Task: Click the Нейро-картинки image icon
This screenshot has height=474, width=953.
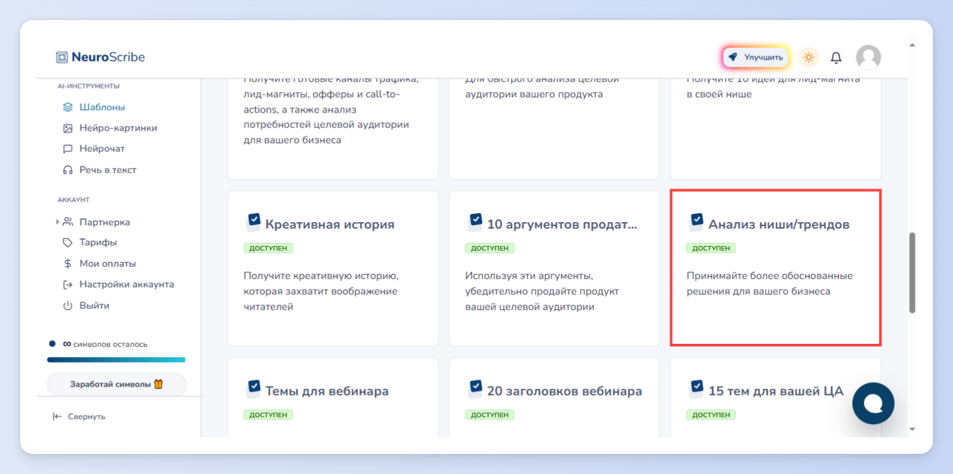Action: click(x=67, y=128)
